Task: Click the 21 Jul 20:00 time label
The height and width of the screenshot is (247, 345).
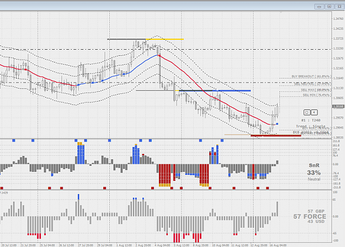Action: [28, 245]
